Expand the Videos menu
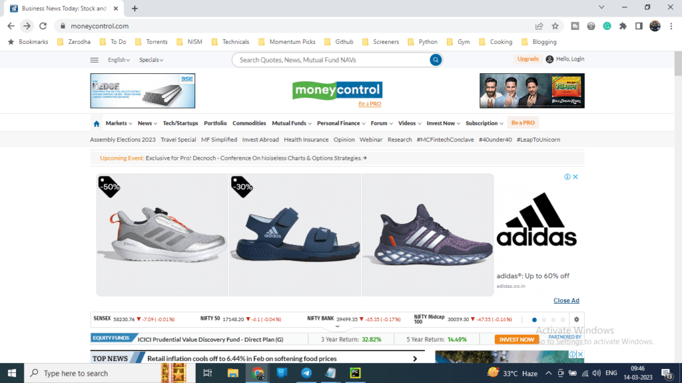The width and height of the screenshot is (682, 383). [x=410, y=123]
